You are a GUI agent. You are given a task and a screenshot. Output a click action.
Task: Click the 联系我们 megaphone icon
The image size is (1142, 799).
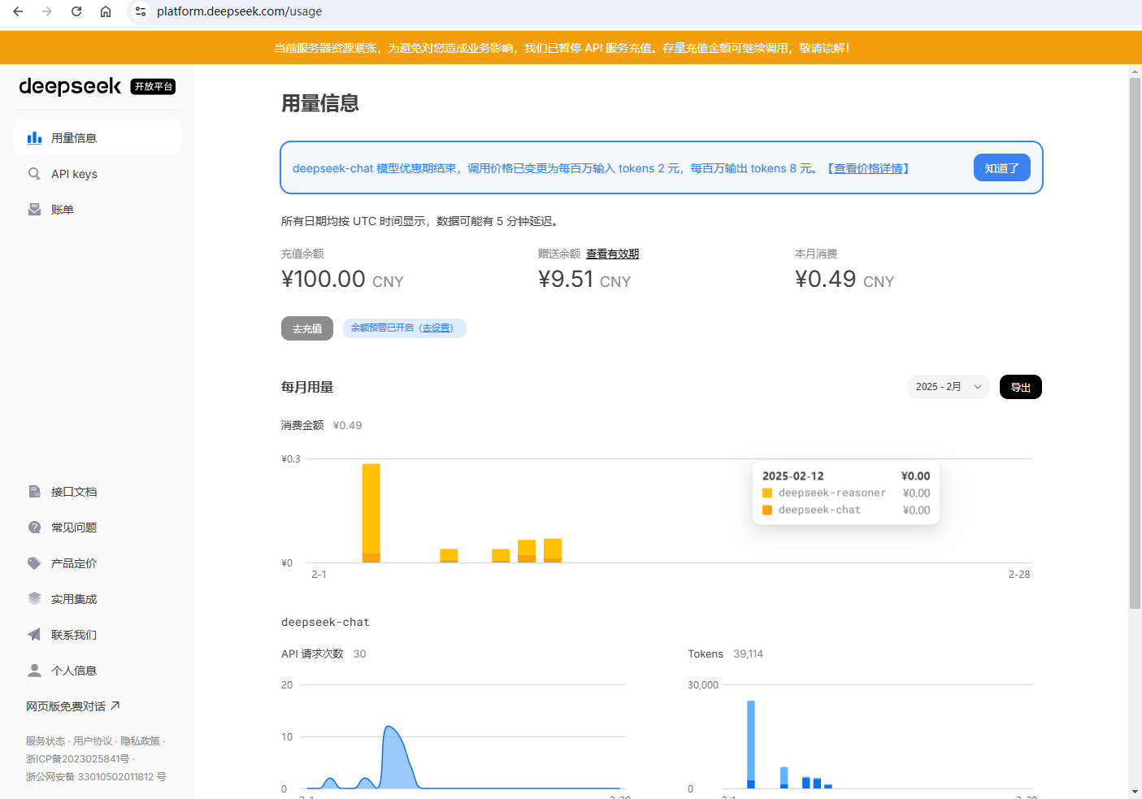pyautogui.click(x=34, y=635)
